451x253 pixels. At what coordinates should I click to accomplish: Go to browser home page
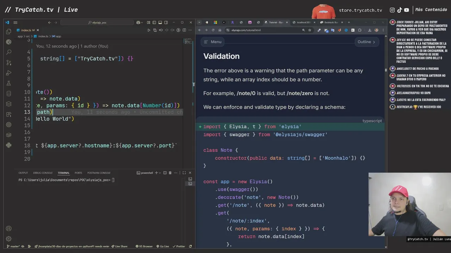(220, 30)
